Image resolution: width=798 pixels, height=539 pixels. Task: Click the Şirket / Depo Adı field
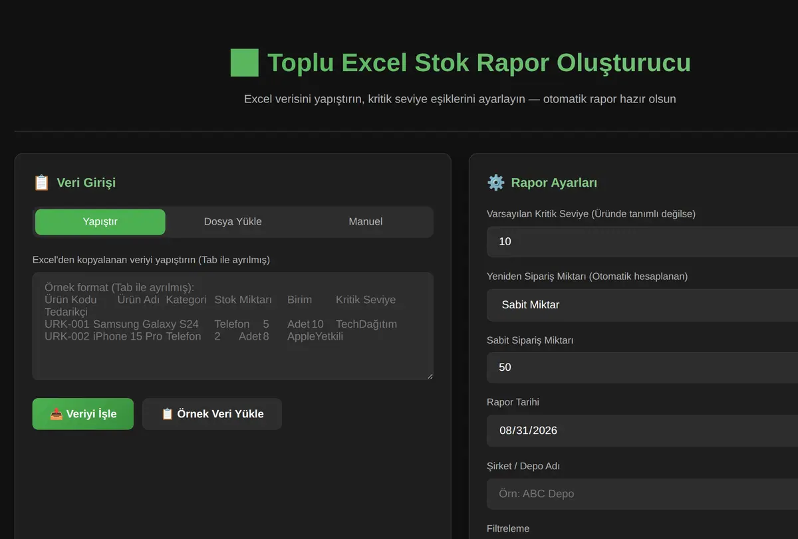coord(642,494)
